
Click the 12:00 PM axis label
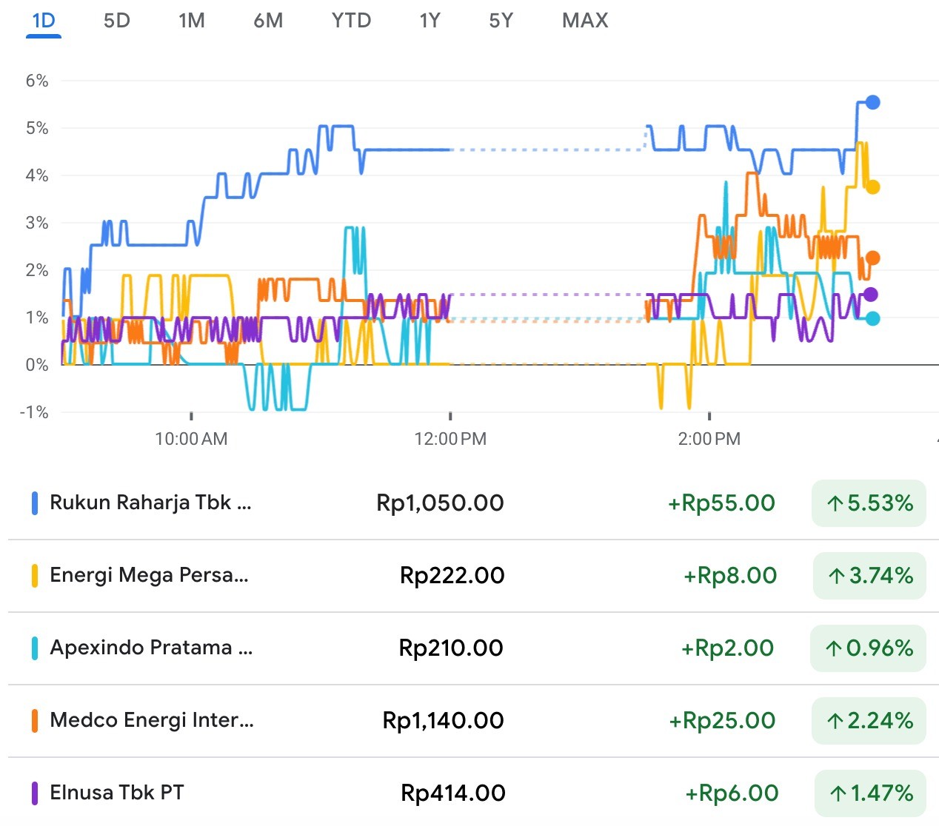pos(450,439)
